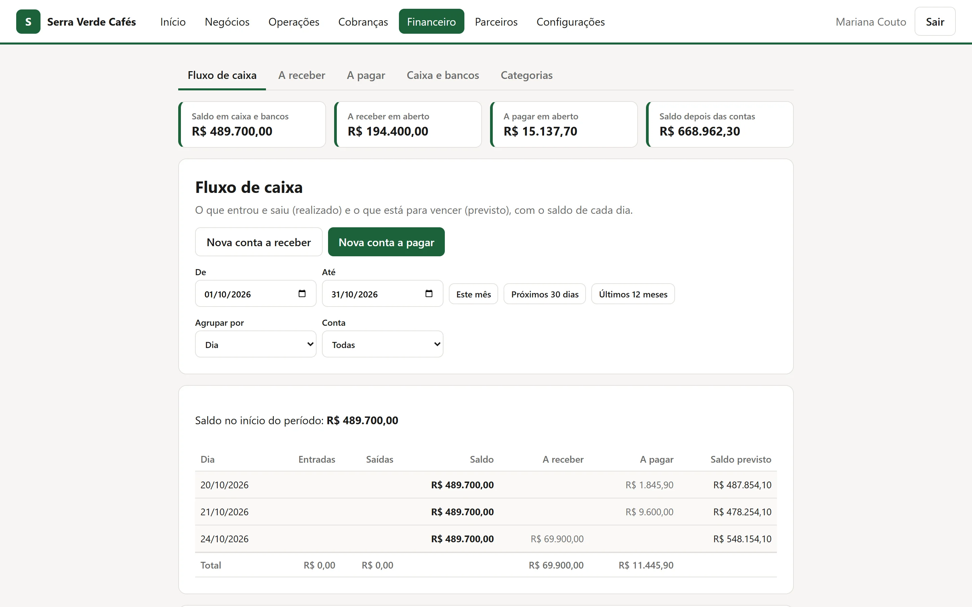Screen dimensions: 972x607
Task: Switch to the A pagar tab
Action: coord(366,76)
